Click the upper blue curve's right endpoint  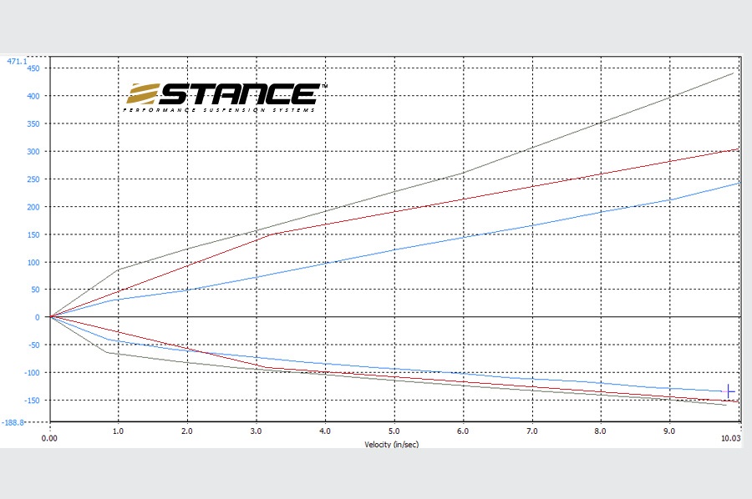pos(737,183)
